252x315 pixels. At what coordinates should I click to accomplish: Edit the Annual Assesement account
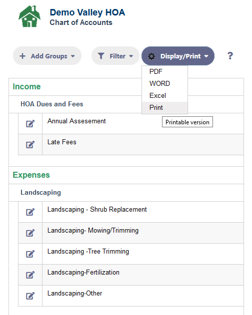click(x=30, y=123)
